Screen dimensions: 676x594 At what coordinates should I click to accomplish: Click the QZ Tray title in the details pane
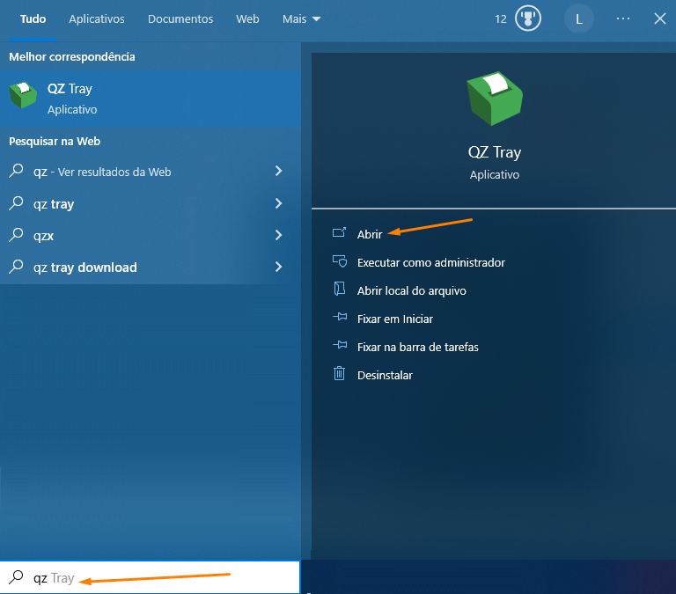pyautogui.click(x=495, y=152)
